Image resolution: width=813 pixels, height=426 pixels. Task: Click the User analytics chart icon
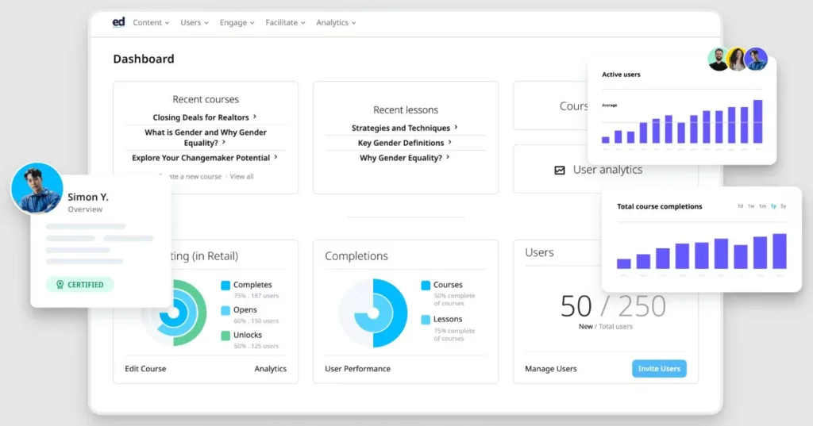pos(560,170)
